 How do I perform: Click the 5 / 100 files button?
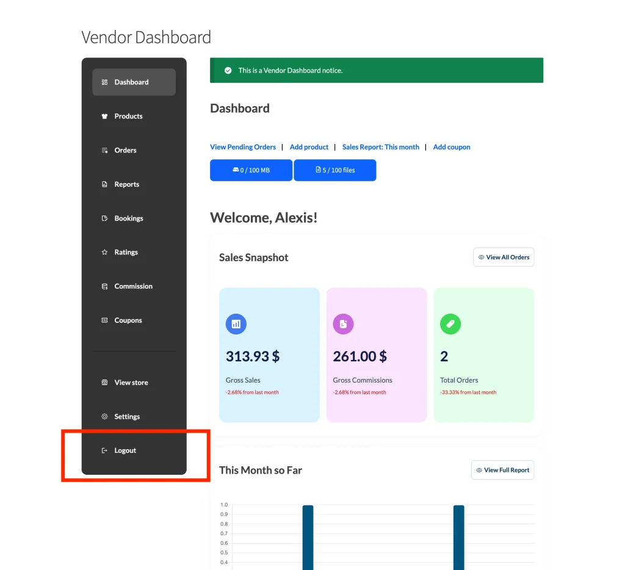coord(335,170)
